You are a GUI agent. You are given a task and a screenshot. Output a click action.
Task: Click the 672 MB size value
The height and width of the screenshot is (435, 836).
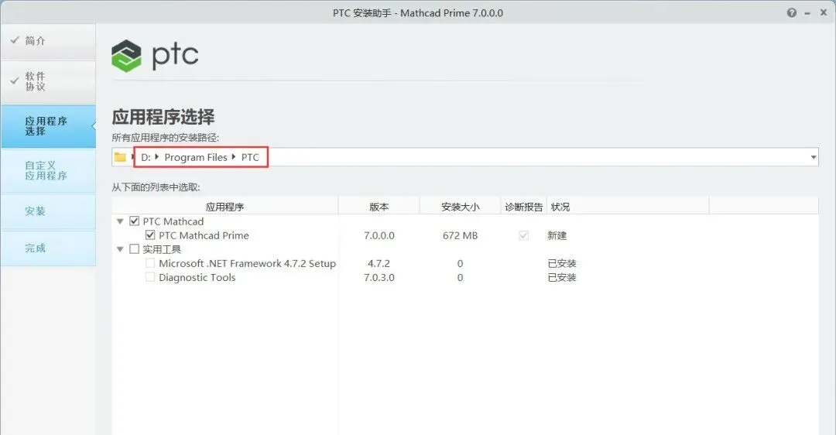(460, 235)
